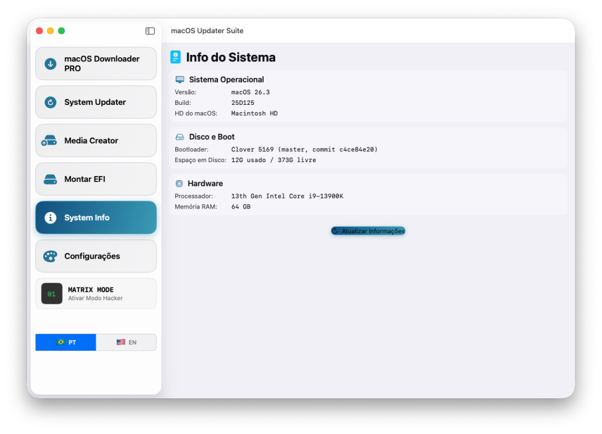Close the window with red button

point(40,31)
